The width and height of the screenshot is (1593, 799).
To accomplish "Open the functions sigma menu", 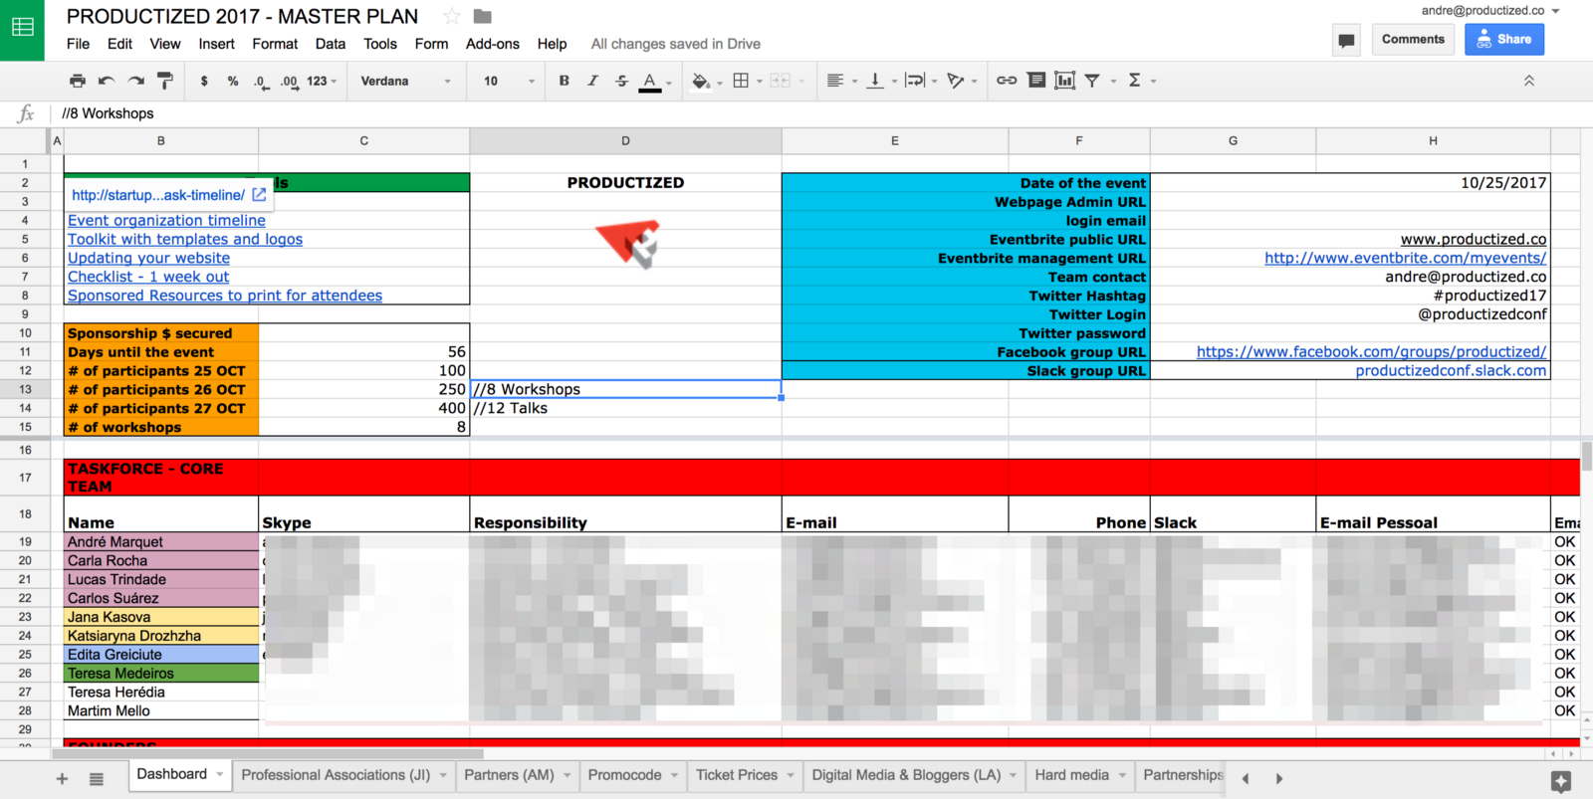I will tap(1134, 81).
